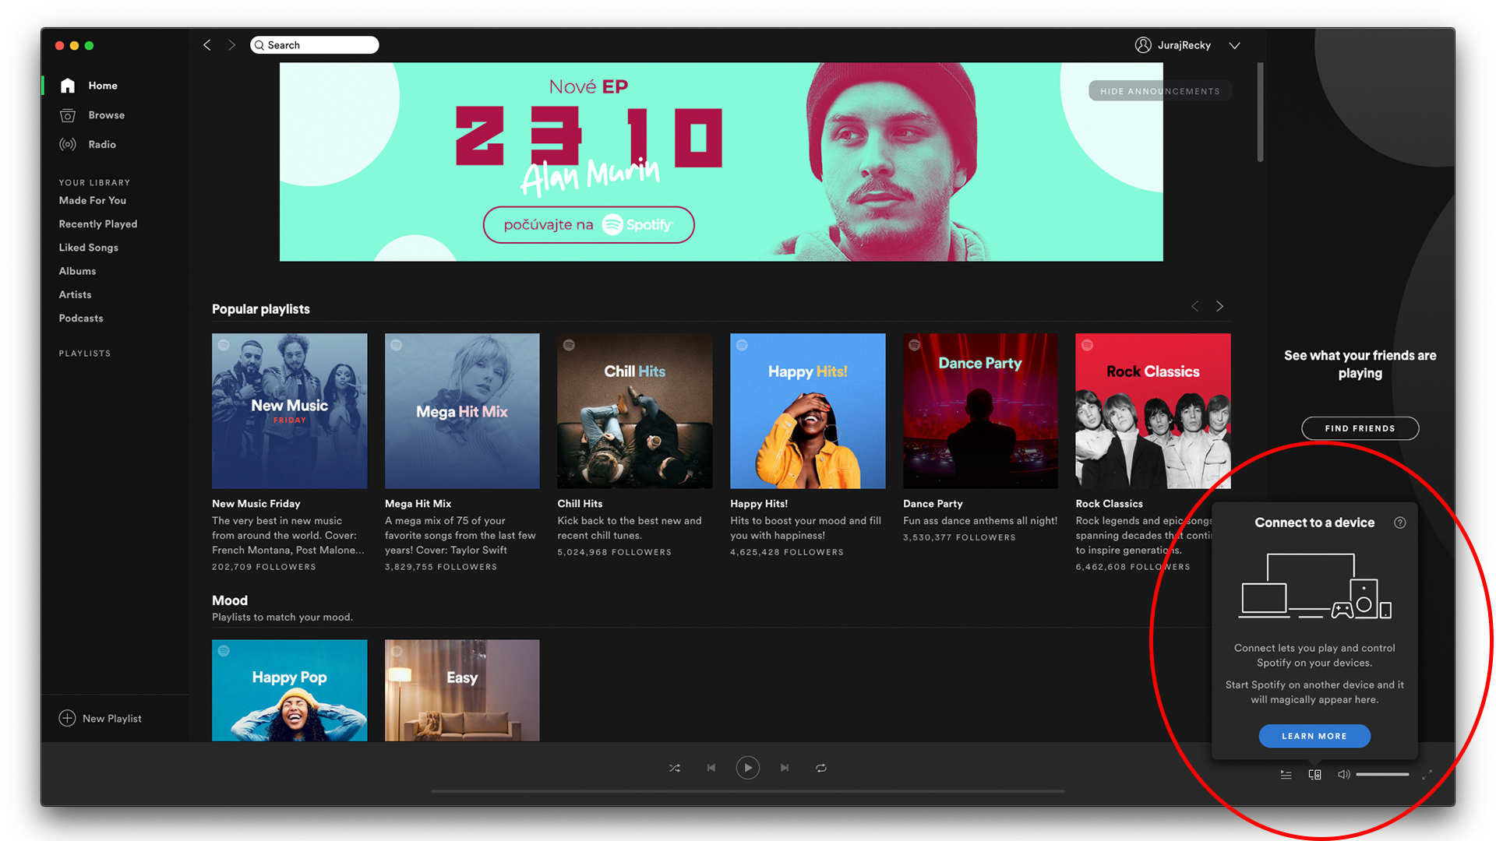Open the Chill Hits playlist cover
Viewport: 1496px width, 841px height.
[635, 411]
